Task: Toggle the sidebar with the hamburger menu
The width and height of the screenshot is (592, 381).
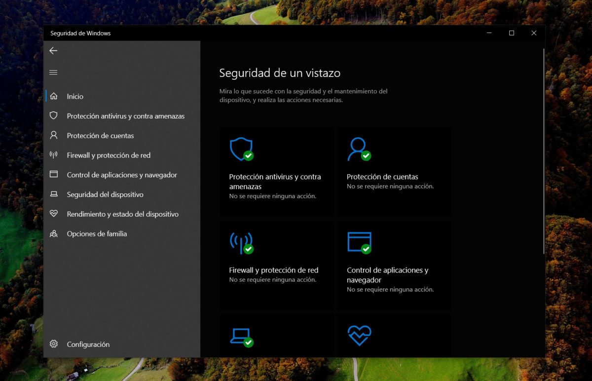Action: click(x=53, y=72)
